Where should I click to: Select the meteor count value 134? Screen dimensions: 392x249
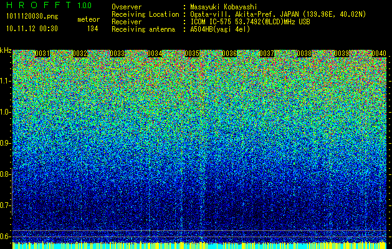[x=92, y=29]
